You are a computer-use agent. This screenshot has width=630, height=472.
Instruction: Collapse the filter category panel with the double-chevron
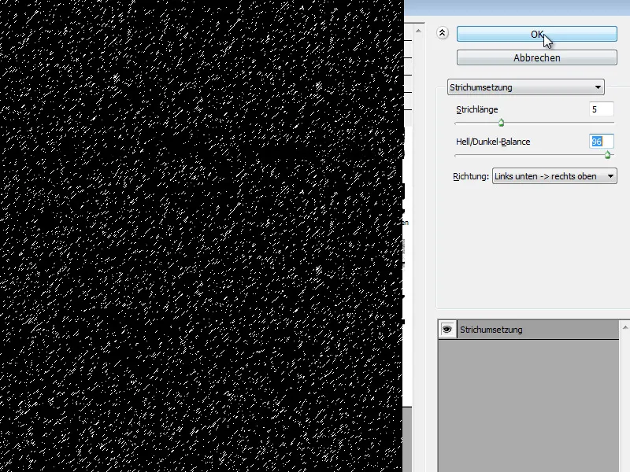[443, 33]
